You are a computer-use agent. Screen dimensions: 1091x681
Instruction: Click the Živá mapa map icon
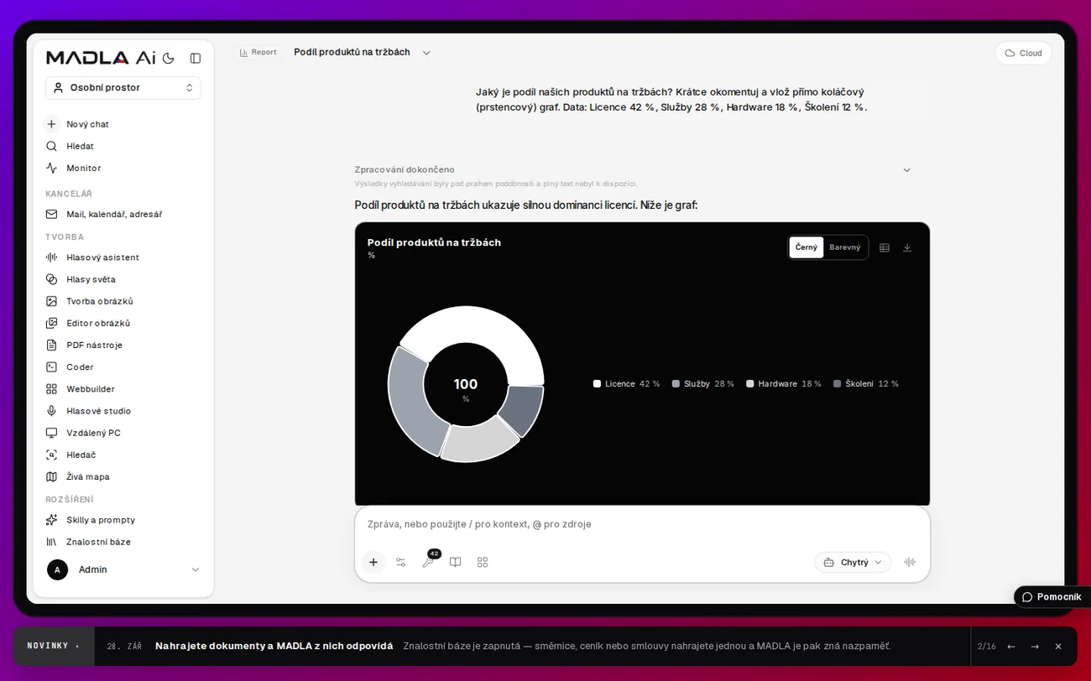[52, 476]
